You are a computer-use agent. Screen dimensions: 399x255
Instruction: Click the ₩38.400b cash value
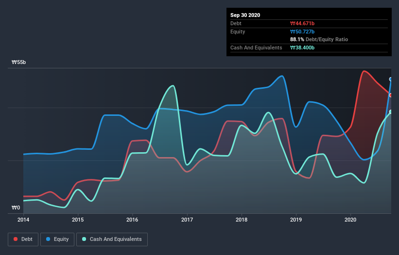pos(302,48)
